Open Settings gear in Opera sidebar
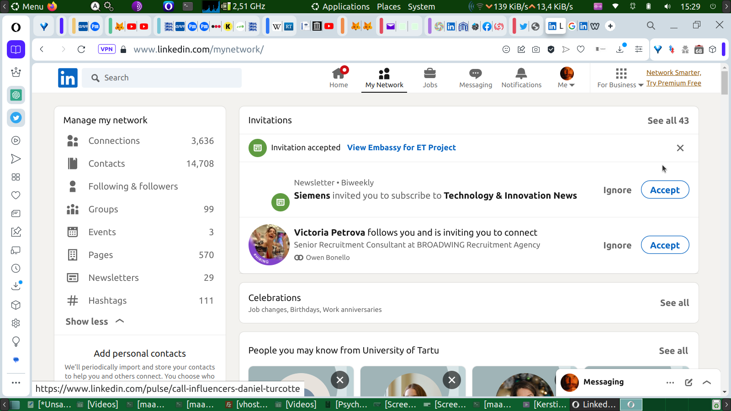731x411 pixels. 16,323
